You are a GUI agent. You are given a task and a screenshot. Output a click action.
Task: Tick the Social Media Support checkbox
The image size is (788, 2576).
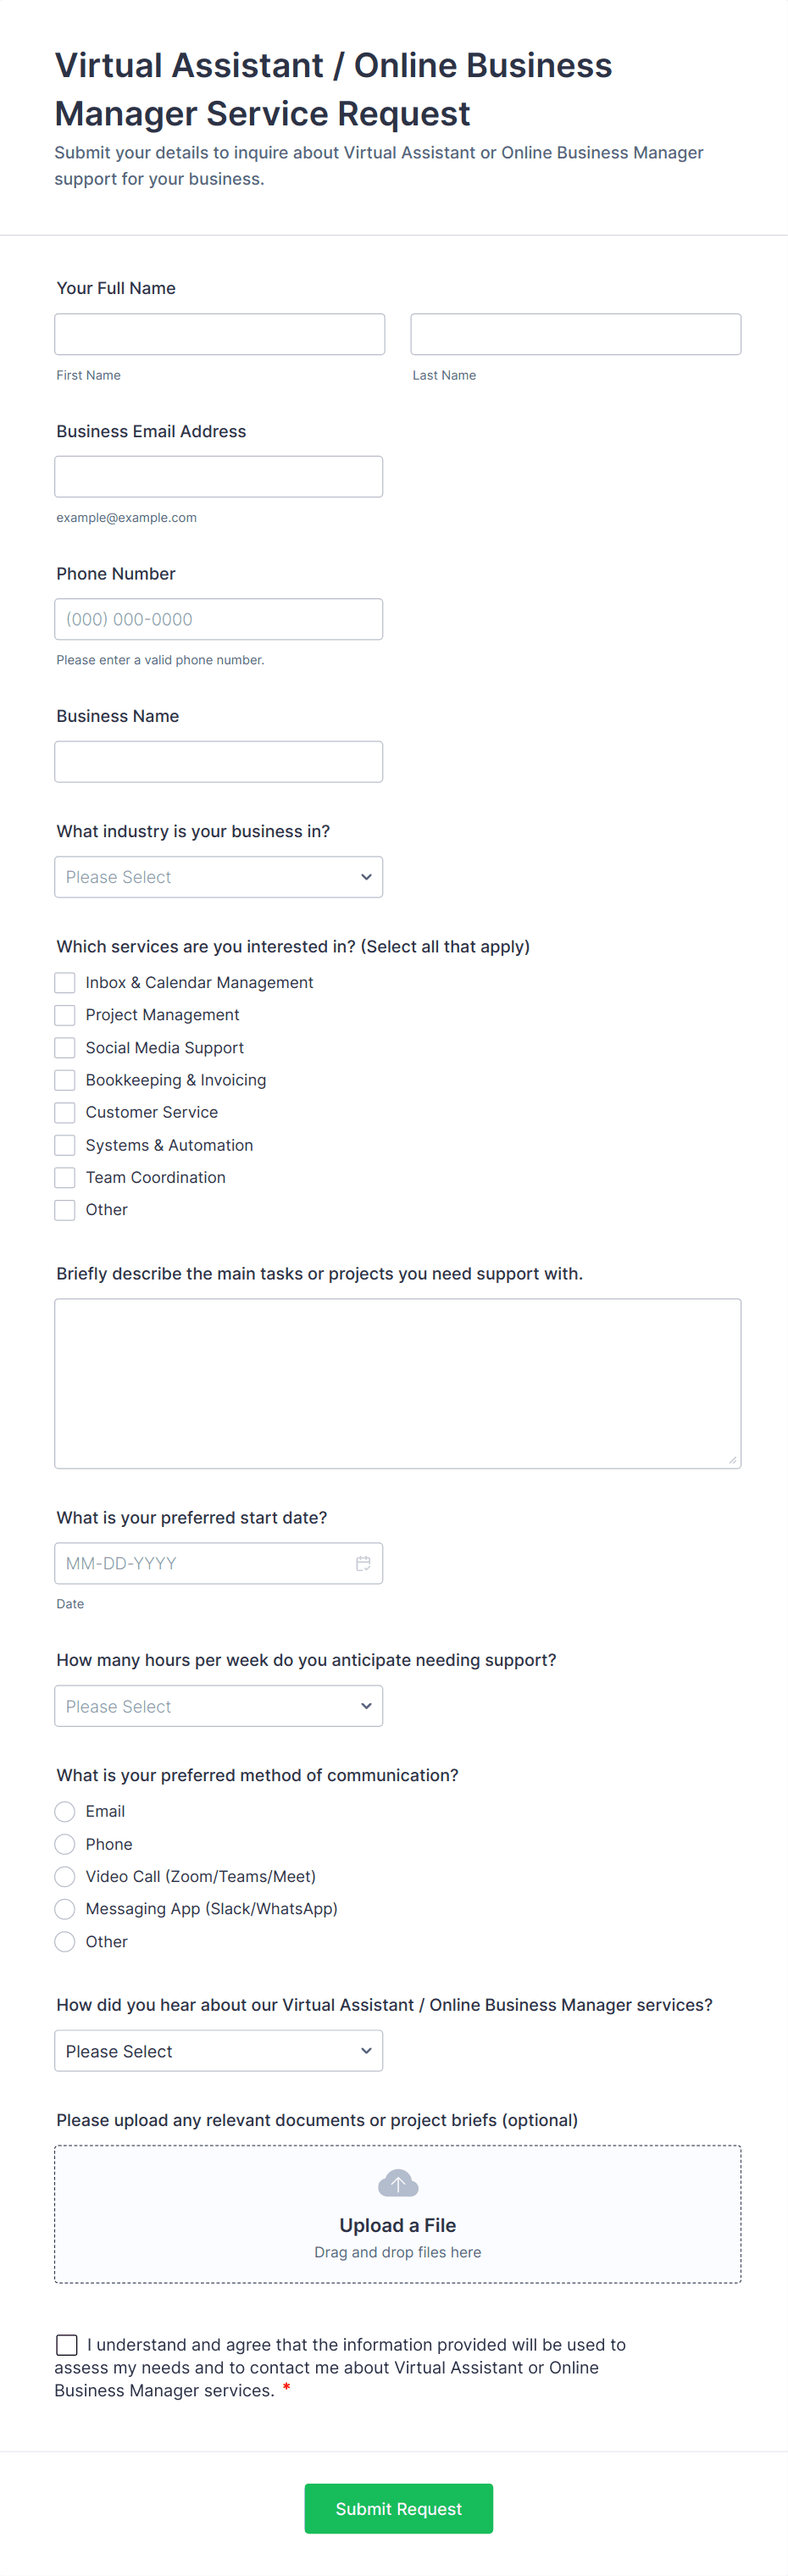tap(65, 1048)
